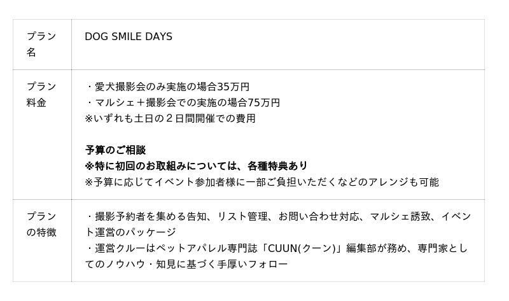Click the プランの特徴 header cell

(41, 224)
